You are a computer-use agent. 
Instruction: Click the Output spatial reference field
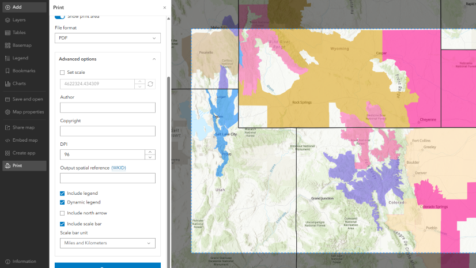[108, 178]
